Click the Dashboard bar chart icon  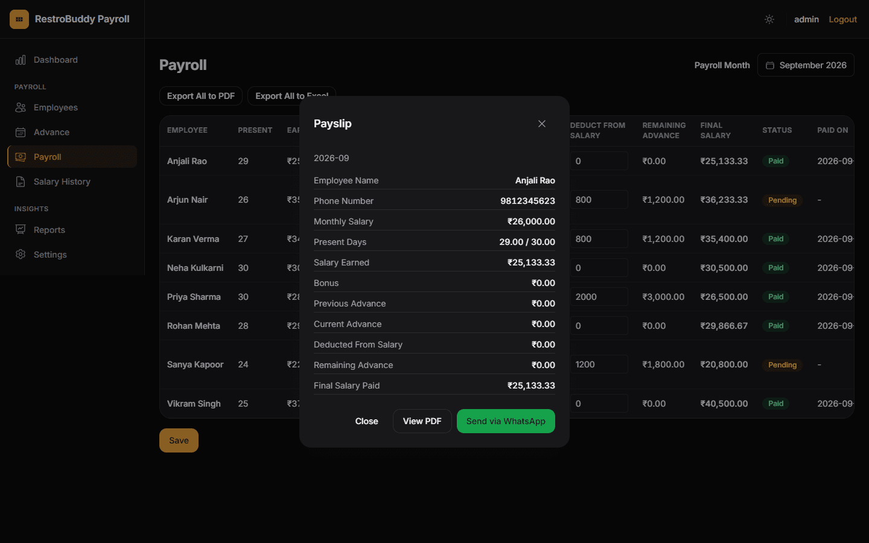coord(21,60)
